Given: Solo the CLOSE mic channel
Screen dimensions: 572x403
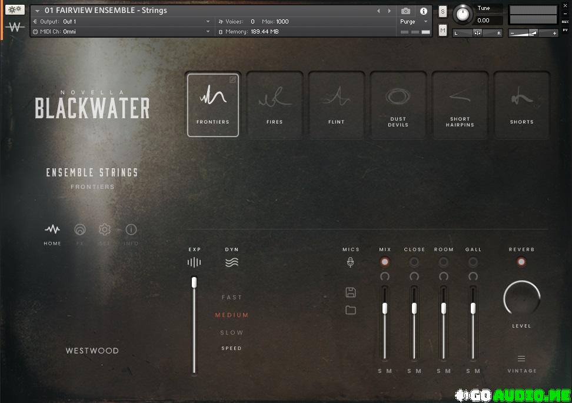Looking at the screenshot, I should (x=410, y=371).
